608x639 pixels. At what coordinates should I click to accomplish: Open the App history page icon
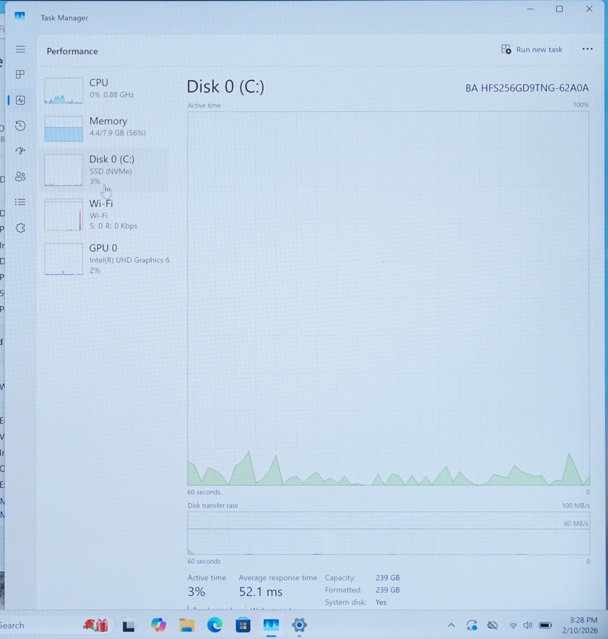coord(20,126)
